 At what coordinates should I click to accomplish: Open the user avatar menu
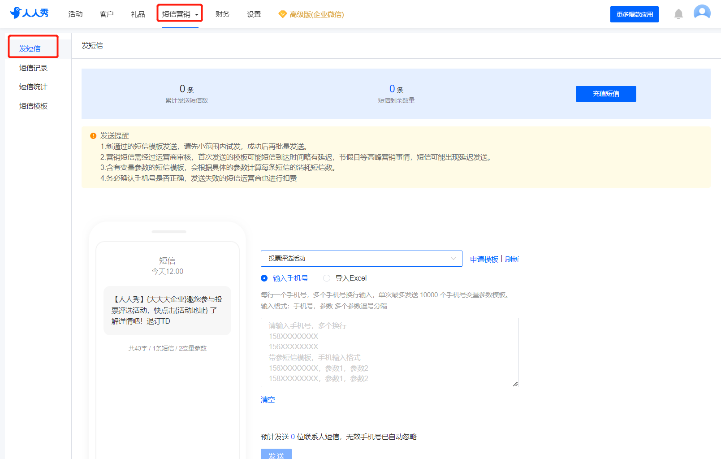[x=702, y=13]
